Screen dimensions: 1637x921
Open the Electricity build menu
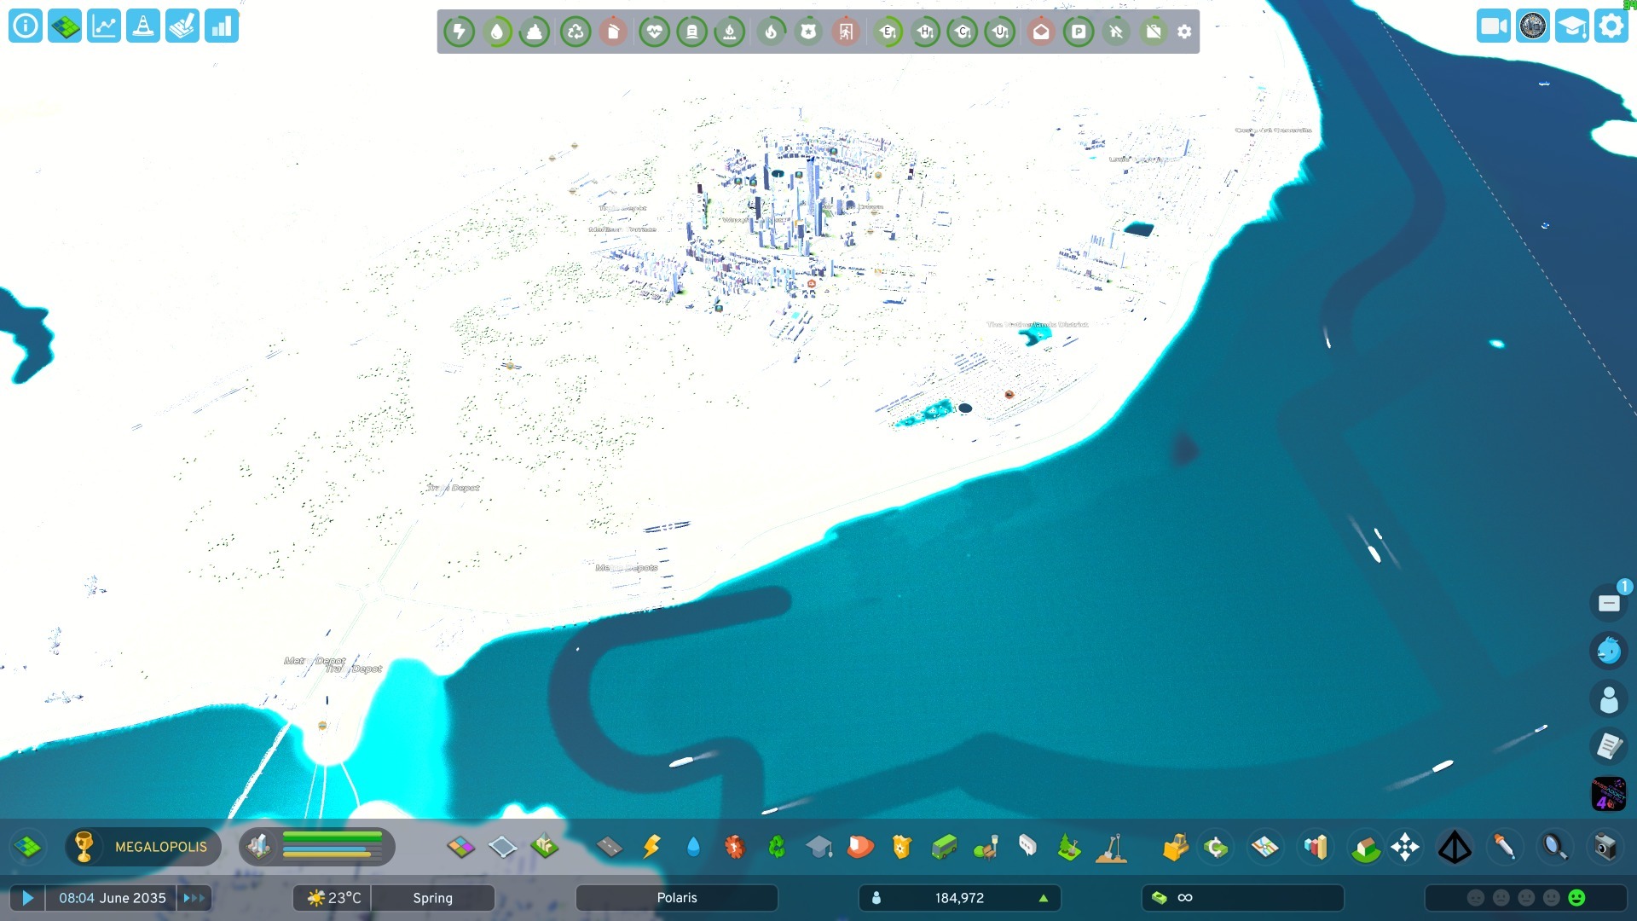point(651,847)
